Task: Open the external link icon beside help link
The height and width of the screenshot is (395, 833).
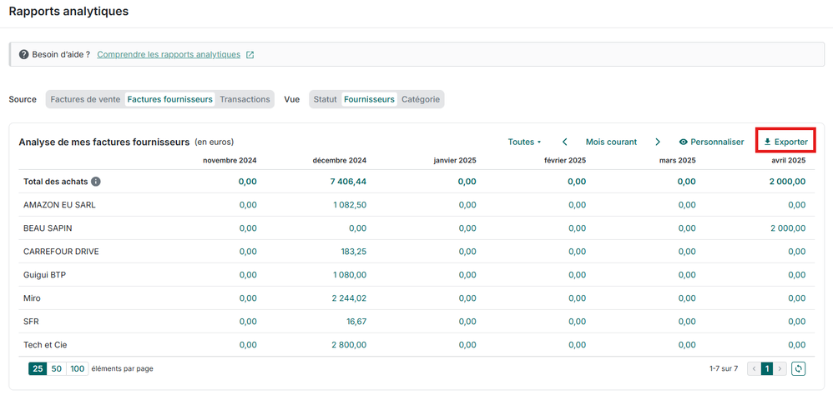Action: point(250,55)
